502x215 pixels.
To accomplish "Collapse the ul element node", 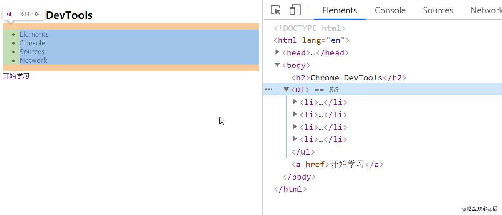I will tap(286, 89).
